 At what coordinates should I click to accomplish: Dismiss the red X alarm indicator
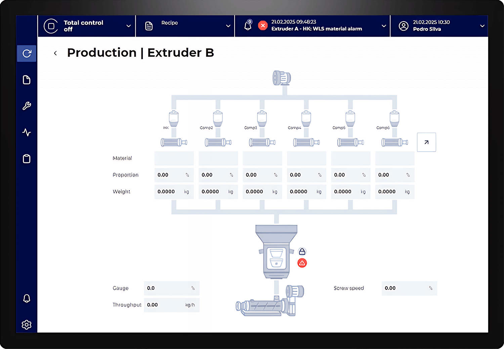pyautogui.click(x=263, y=26)
